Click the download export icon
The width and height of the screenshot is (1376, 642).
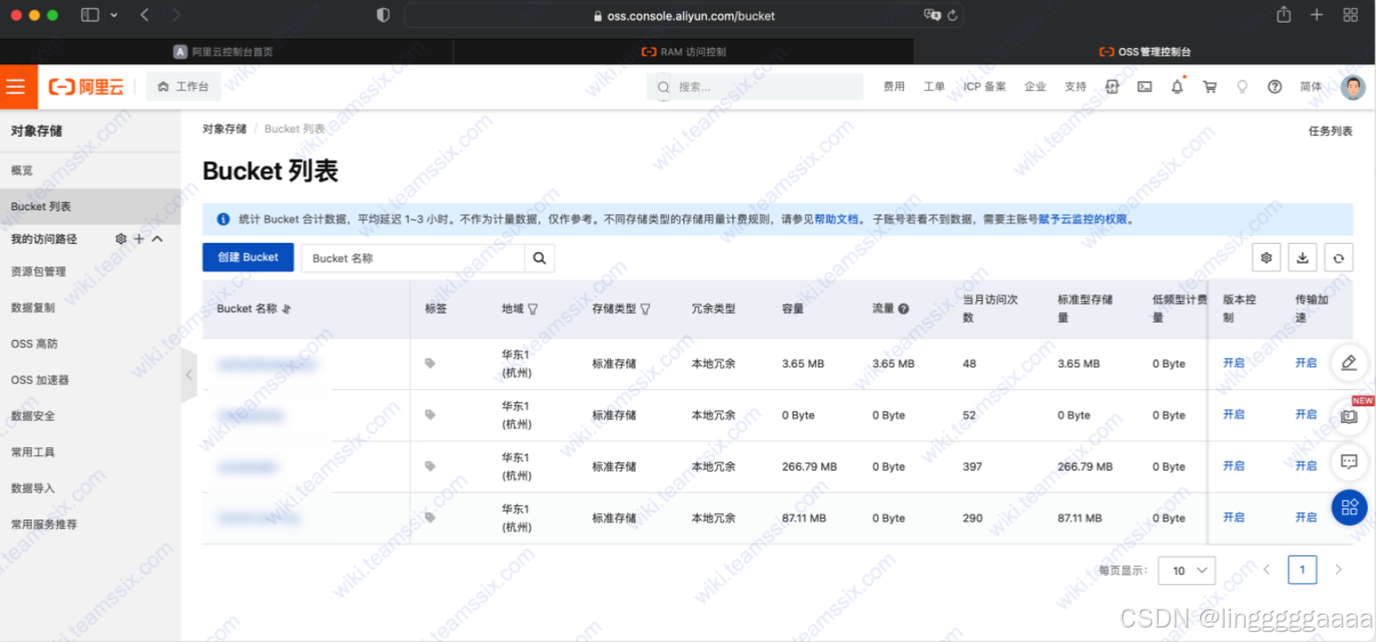(1303, 258)
